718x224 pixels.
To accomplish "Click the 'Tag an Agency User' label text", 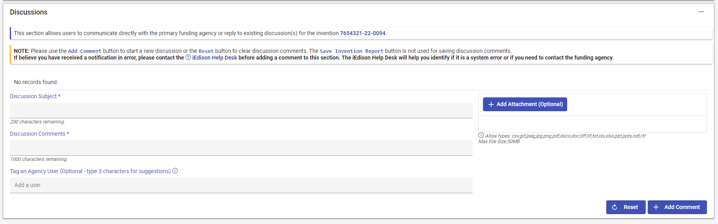I will 90,171.
